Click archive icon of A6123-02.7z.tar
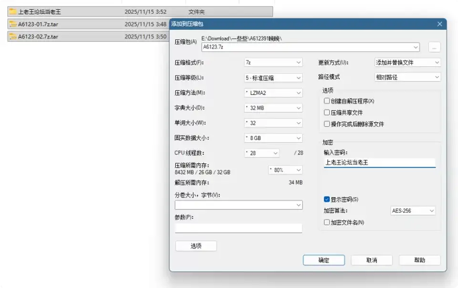Screen dimensions: 458x288 click(x=12, y=37)
